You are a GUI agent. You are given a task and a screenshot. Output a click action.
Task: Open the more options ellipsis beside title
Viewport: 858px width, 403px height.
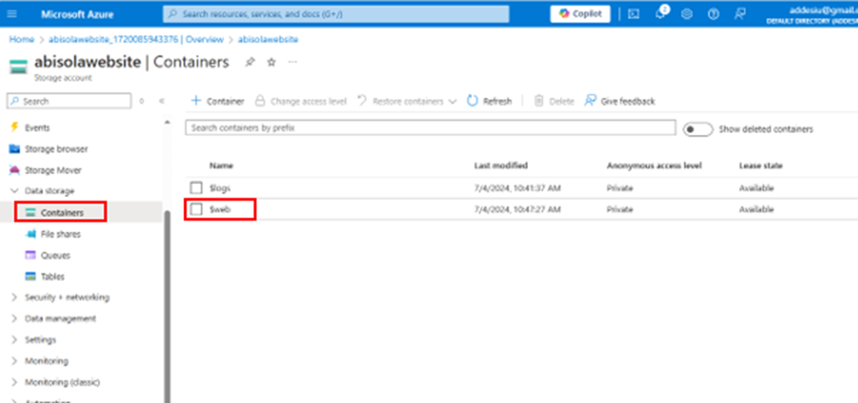(293, 62)
